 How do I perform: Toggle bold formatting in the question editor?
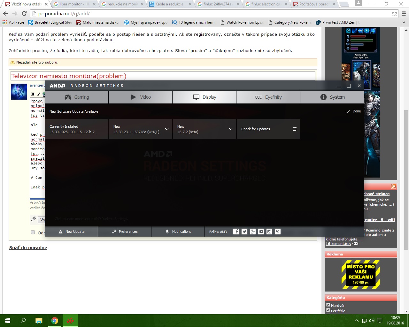pos(33,94)
